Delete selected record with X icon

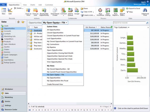click(15, 8)
